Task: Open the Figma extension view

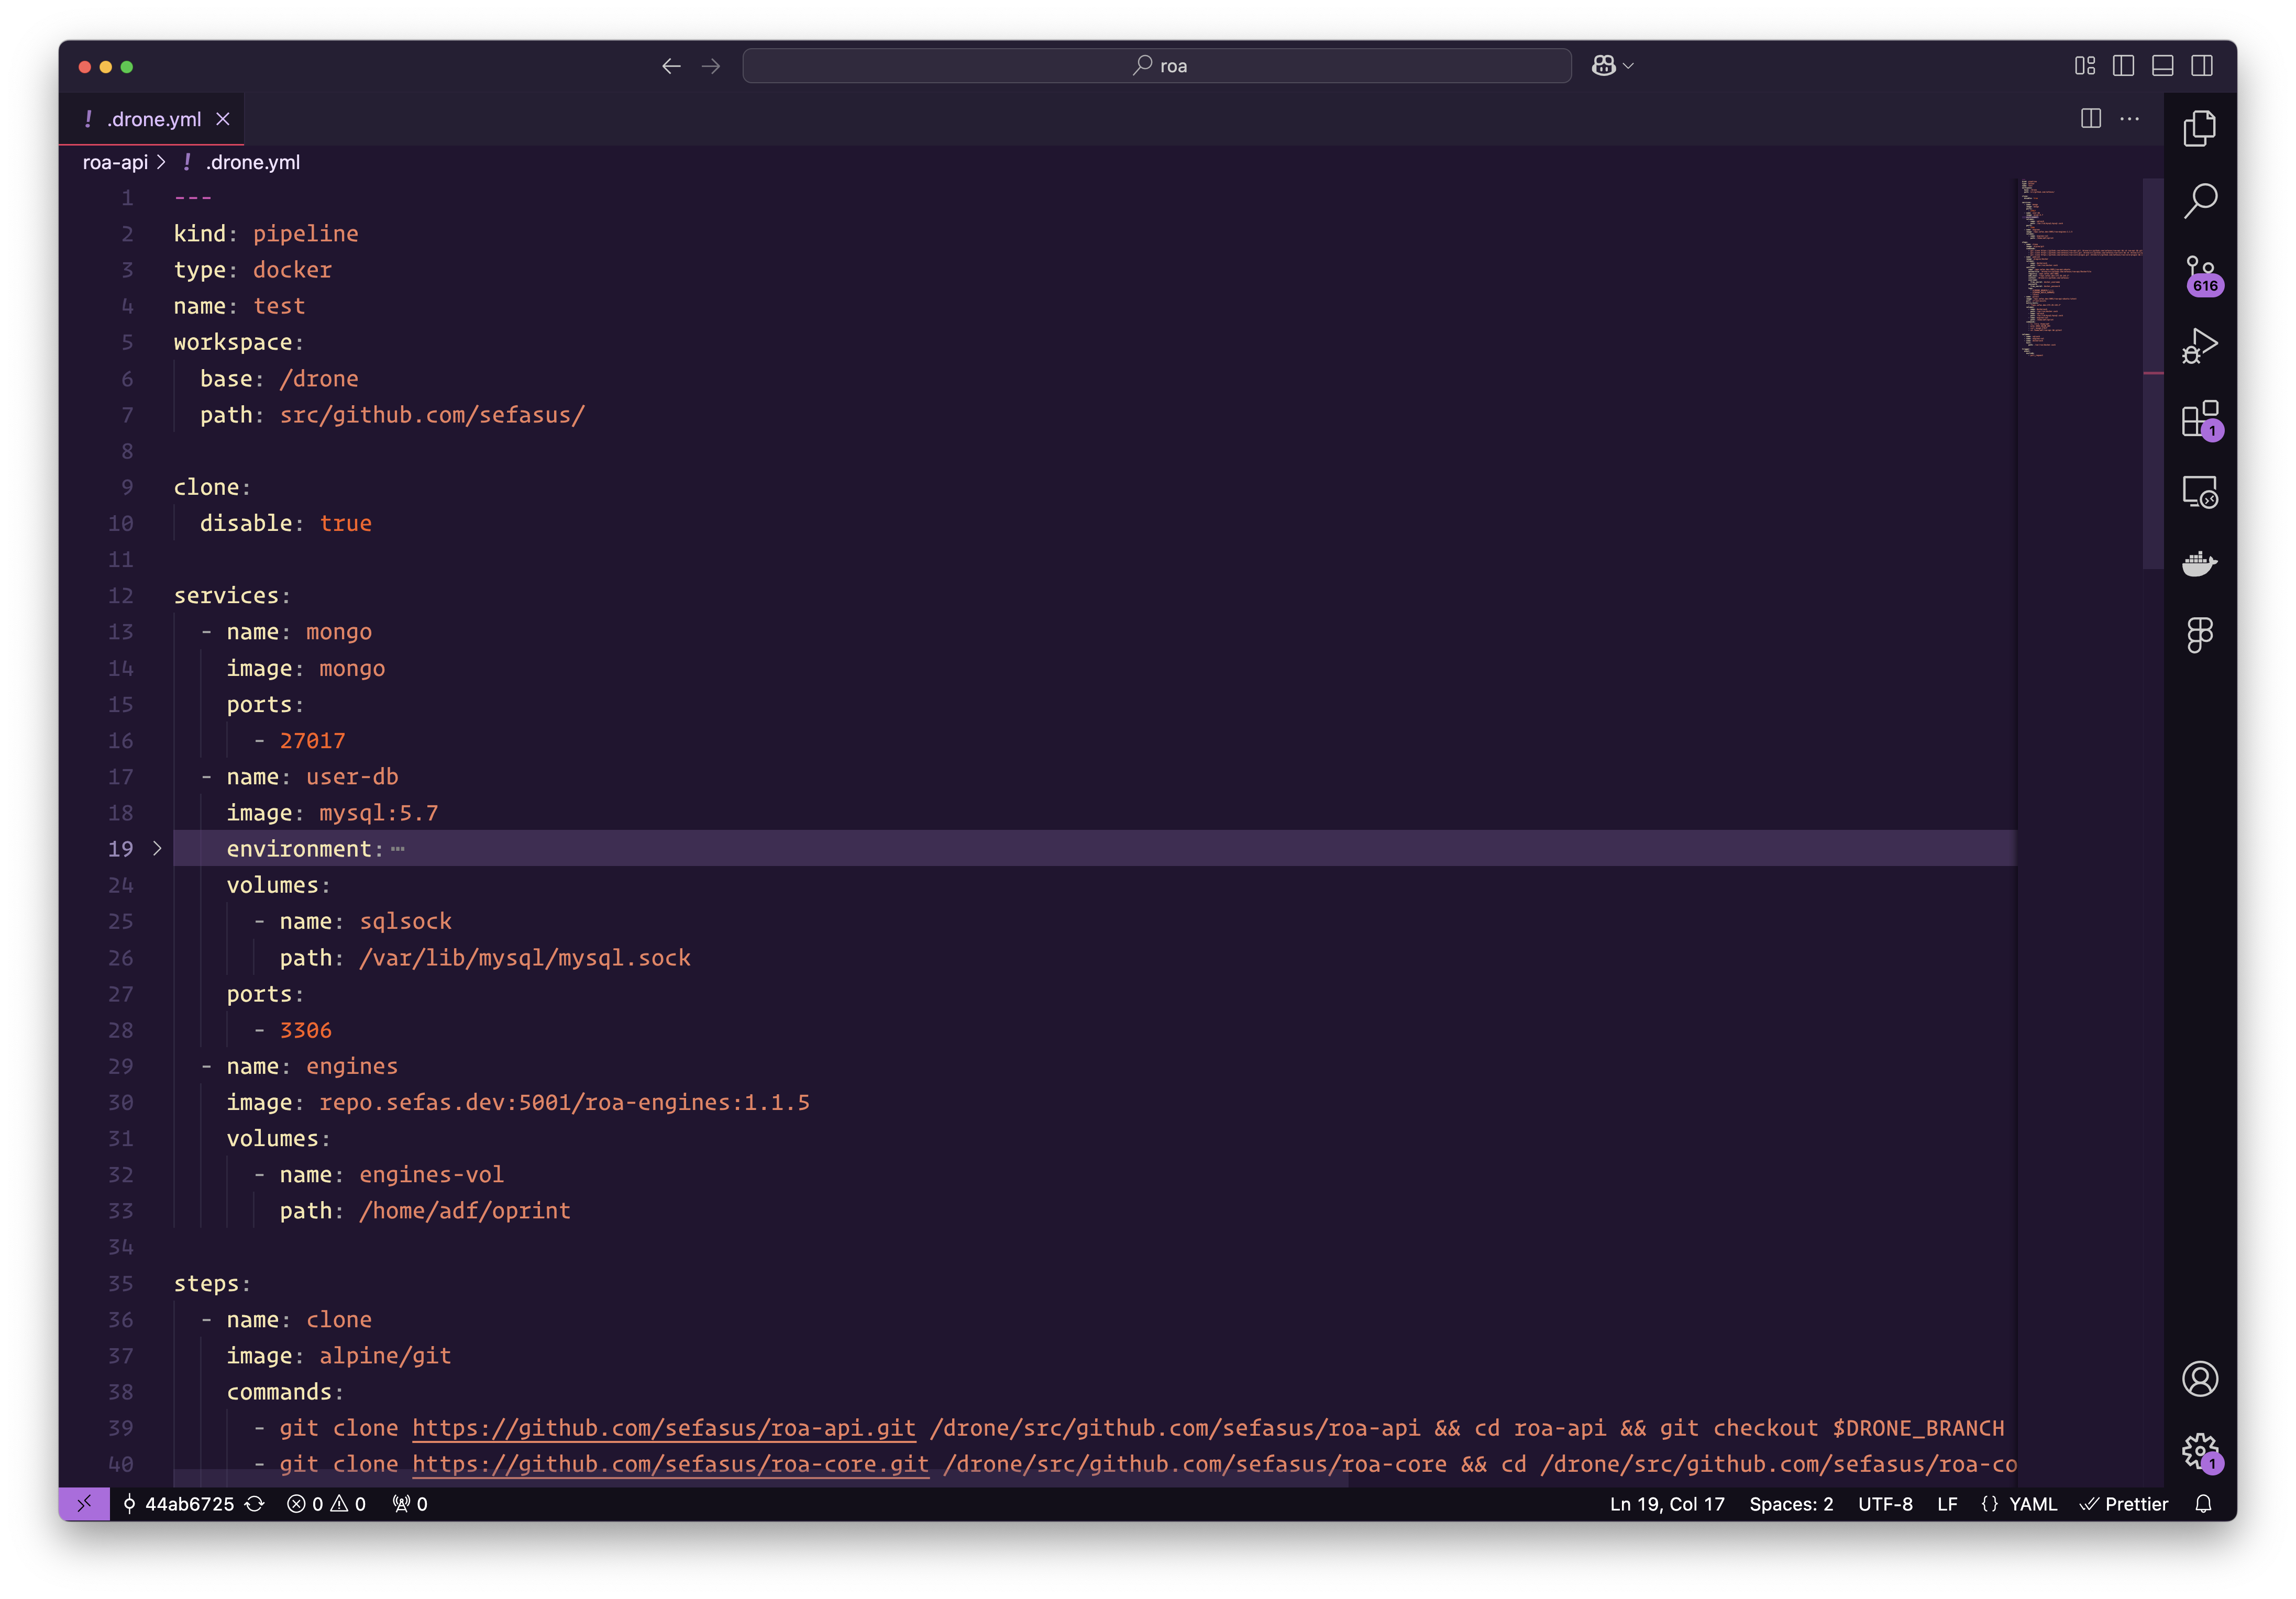Action: click(x=2199, y=635)
